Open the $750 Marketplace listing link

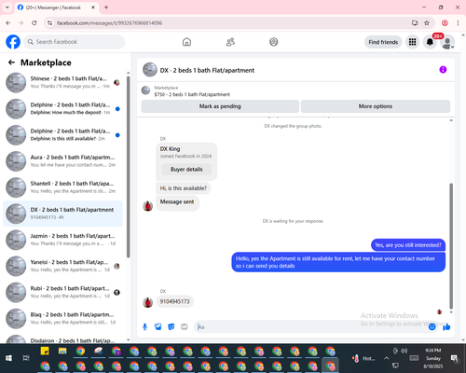192,94
